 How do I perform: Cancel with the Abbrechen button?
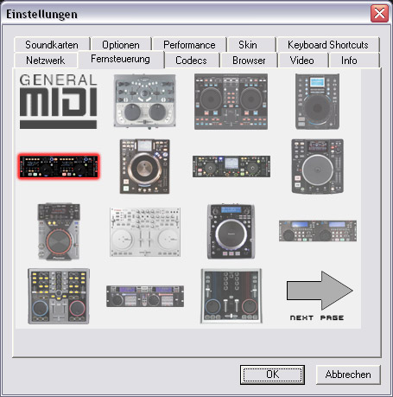pos(348,375)
